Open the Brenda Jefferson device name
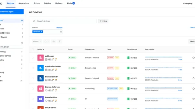Viewport: 195px width, 109px height. coord(52,87)
